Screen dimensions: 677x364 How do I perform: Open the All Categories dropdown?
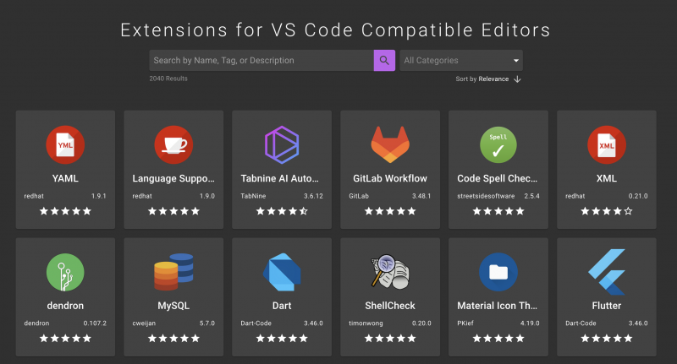coord(461,60)
